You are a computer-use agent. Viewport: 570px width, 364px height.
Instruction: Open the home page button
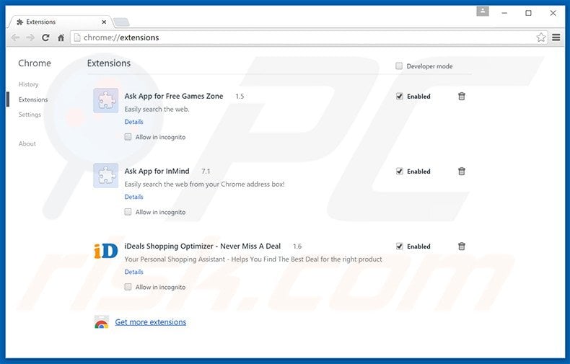tap(61, 37)
